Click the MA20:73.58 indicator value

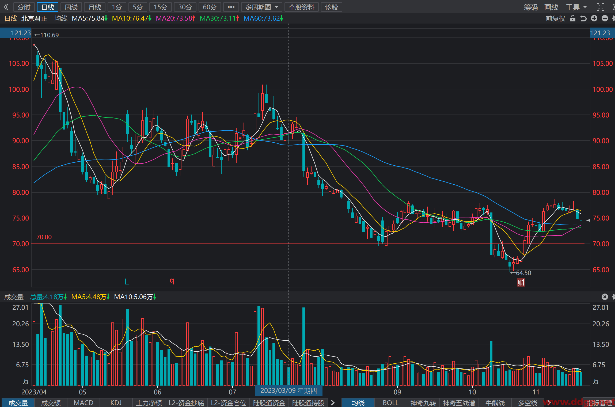175,18
